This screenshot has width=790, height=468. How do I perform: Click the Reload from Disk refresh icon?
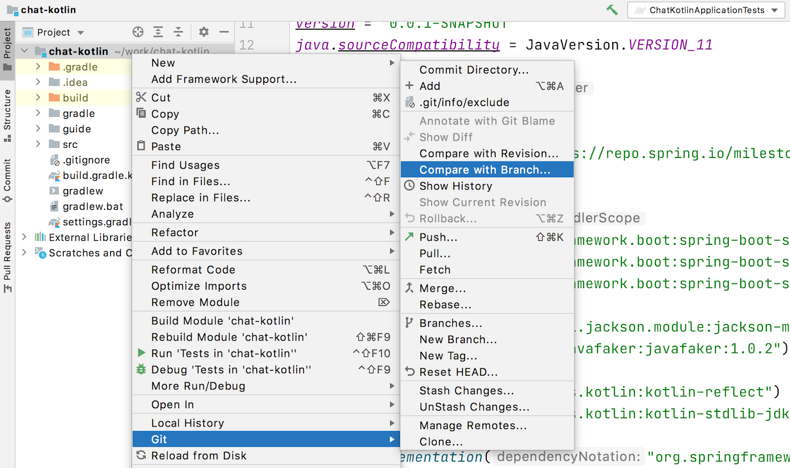[x=141, y=455]
